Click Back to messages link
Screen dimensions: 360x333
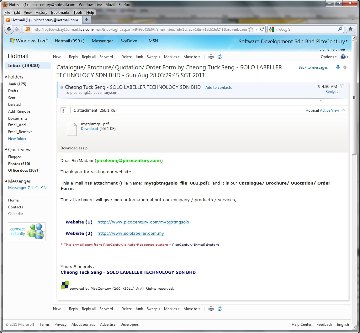coord(313,67)
